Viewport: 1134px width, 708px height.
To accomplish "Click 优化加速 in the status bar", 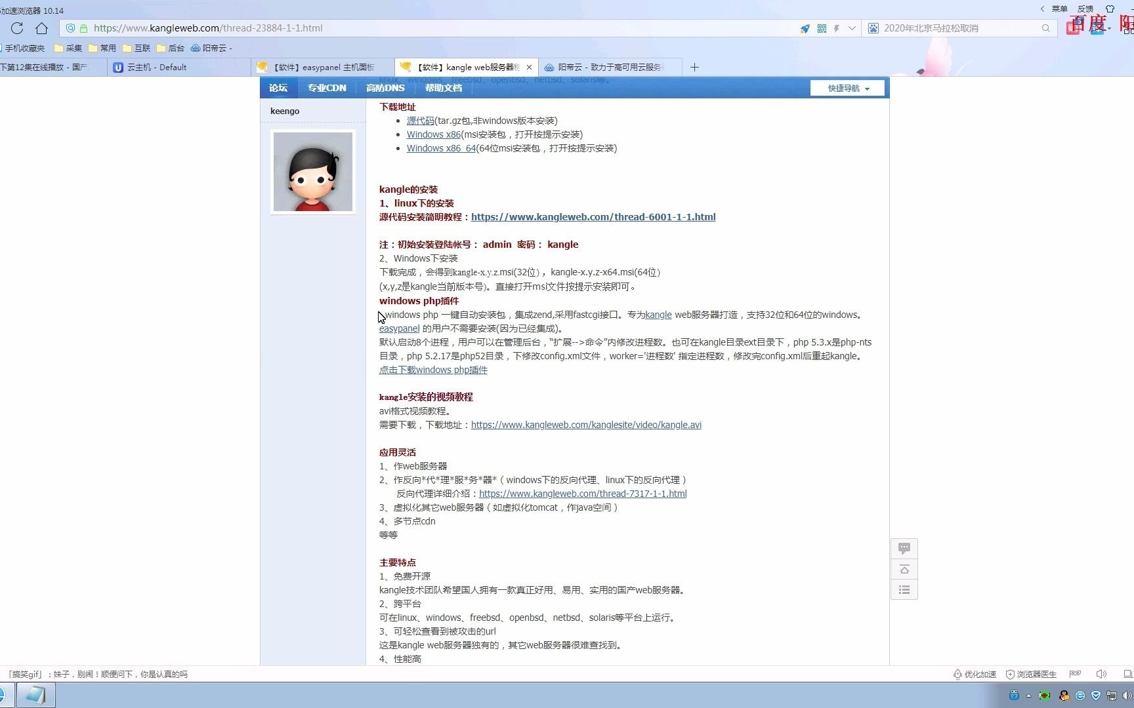I will click(975, 674).
